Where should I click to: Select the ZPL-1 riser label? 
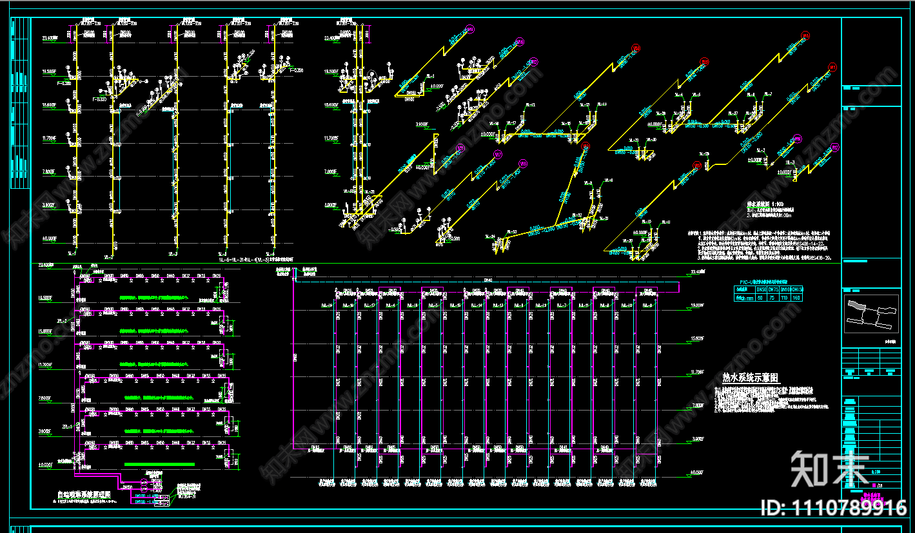(x=67, y=426)
